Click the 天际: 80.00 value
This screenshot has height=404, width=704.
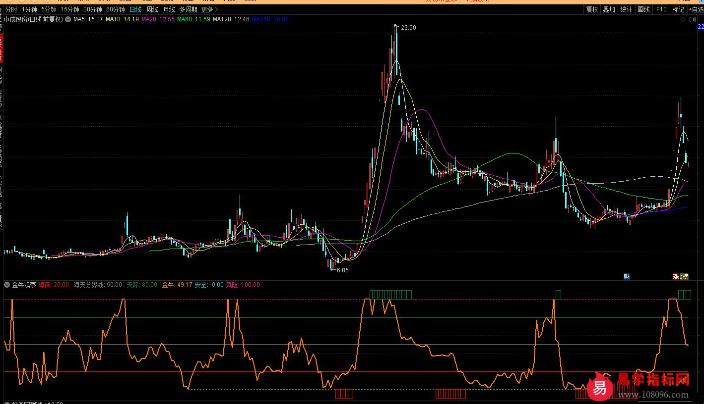[141, 285]
